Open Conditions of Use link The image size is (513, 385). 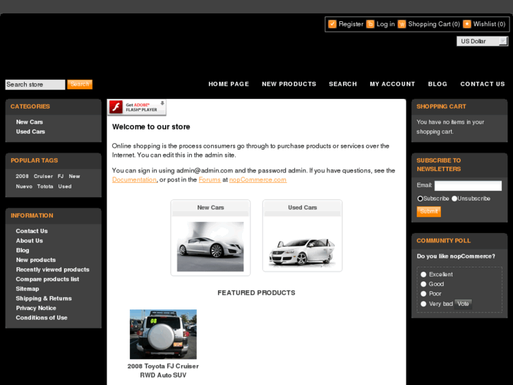(x=42, y=318)
